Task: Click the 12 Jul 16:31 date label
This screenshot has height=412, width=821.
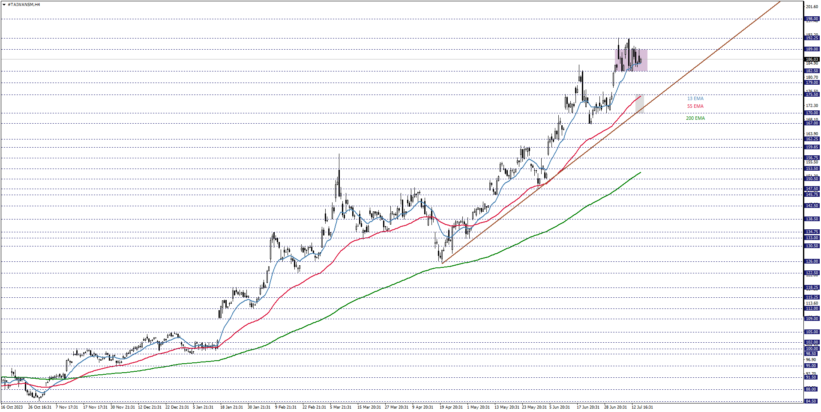Action: [642, 407]
